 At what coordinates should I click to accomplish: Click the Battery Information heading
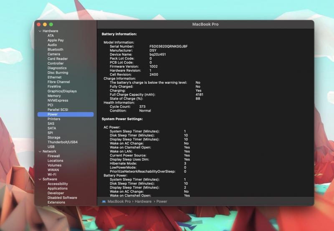[x=119, y=34]
